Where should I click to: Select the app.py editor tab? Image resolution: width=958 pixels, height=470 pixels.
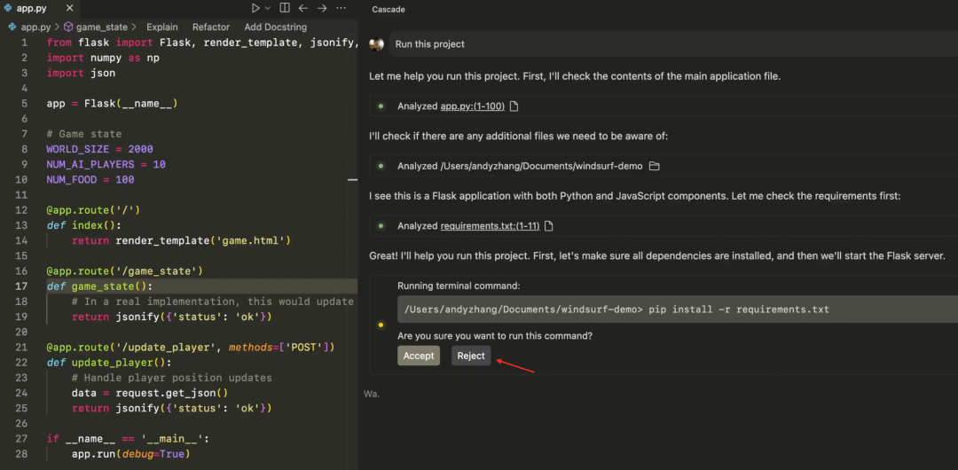tap(31, 8)
